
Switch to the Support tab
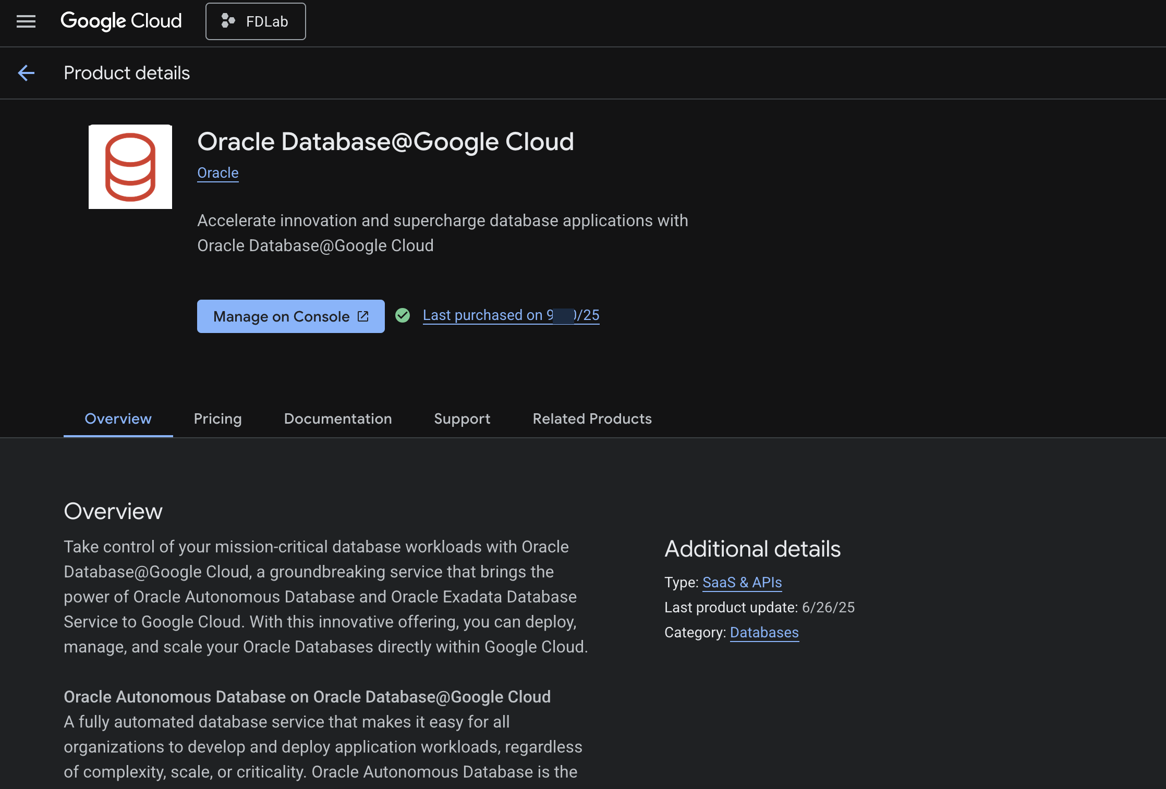[463, 419]
